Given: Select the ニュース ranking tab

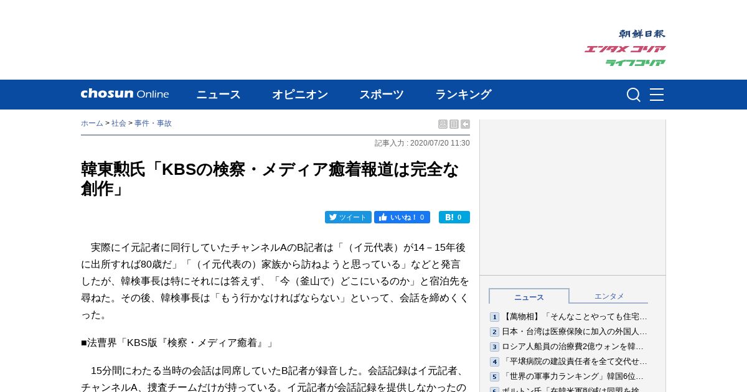Looking at the screenshot, I should click(x=529, y=296).
